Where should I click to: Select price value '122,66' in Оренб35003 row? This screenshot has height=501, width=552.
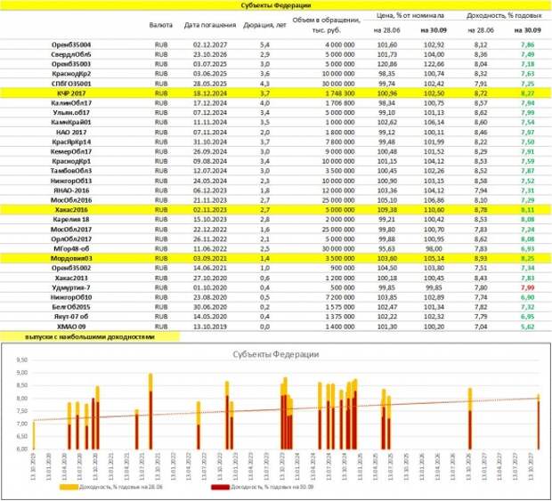(x=434, y=64)
